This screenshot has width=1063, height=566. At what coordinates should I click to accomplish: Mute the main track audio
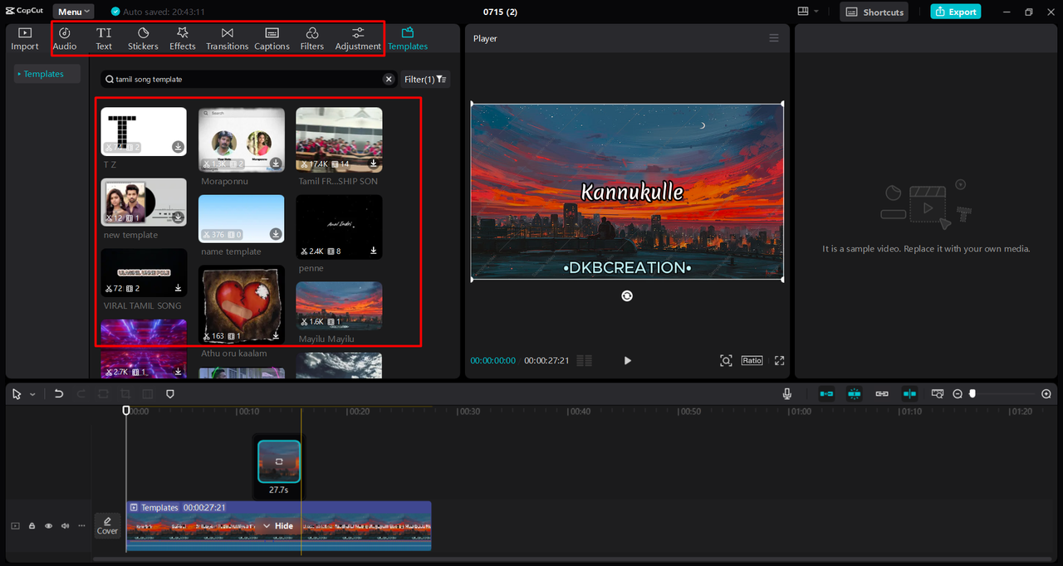point(65,526)
